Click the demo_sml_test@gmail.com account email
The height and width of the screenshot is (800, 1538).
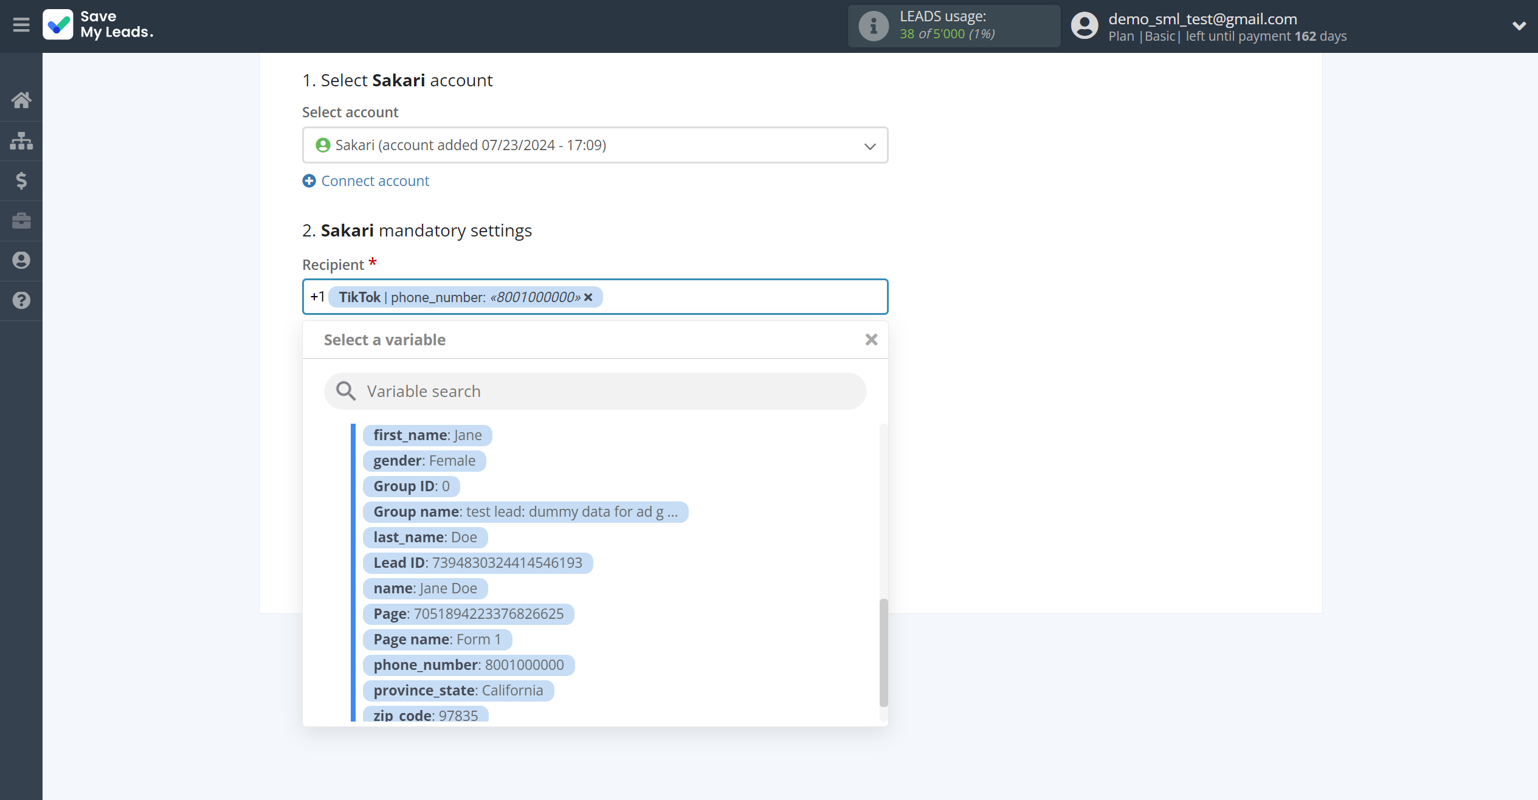point(1202,19)
